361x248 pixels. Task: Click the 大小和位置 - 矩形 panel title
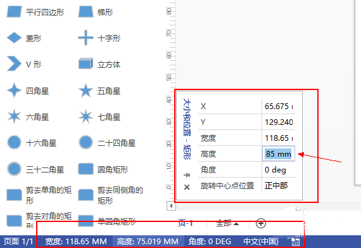coord(187,129)
